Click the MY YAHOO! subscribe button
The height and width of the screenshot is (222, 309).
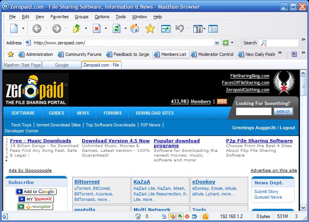pyautogui.click(x=36, y=199)
